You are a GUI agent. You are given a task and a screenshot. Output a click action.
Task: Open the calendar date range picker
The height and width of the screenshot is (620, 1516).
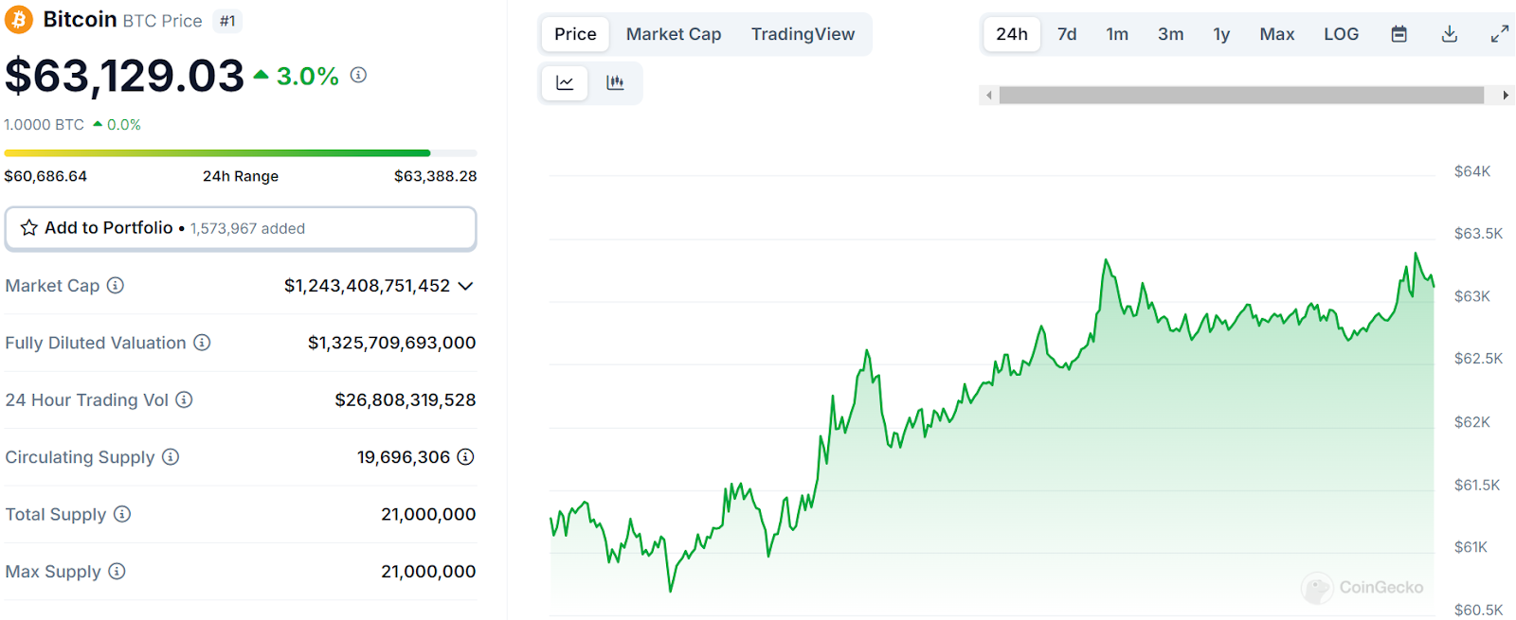pyautogui.click(x=1399, y=34)
